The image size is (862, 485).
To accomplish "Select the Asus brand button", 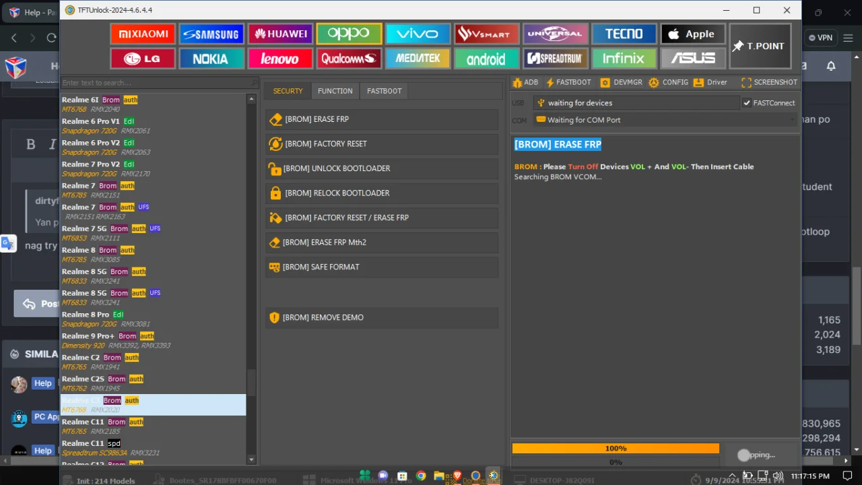I will coord(692,59).
